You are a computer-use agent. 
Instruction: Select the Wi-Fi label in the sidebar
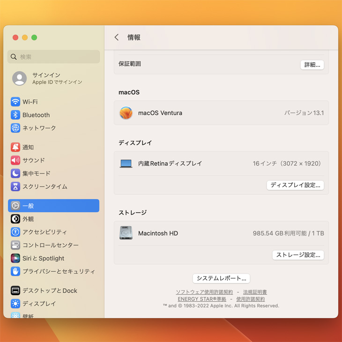[x=30, y=102]
